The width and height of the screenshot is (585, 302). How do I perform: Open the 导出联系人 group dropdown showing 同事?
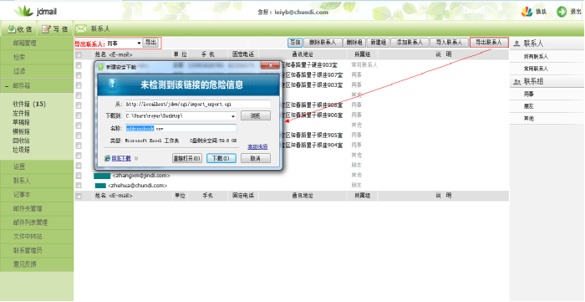[x=124, y=44]
